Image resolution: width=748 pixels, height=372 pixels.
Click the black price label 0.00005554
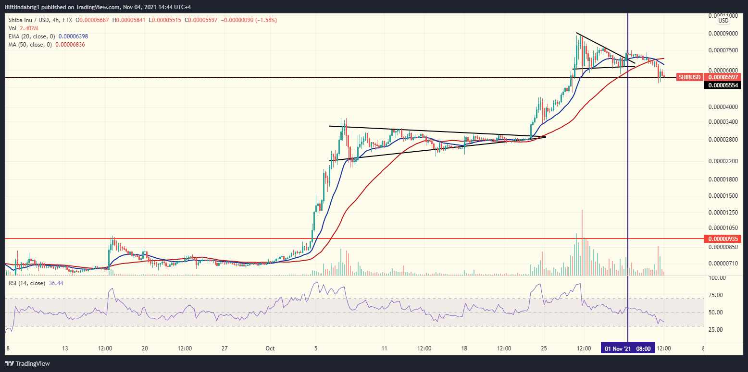point(723,85)
